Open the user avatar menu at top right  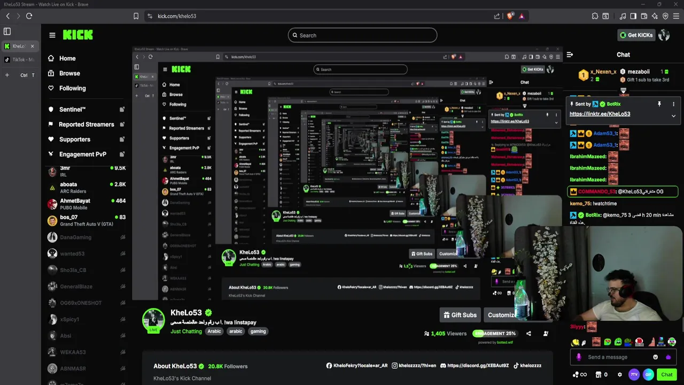(x=664, y=35)
